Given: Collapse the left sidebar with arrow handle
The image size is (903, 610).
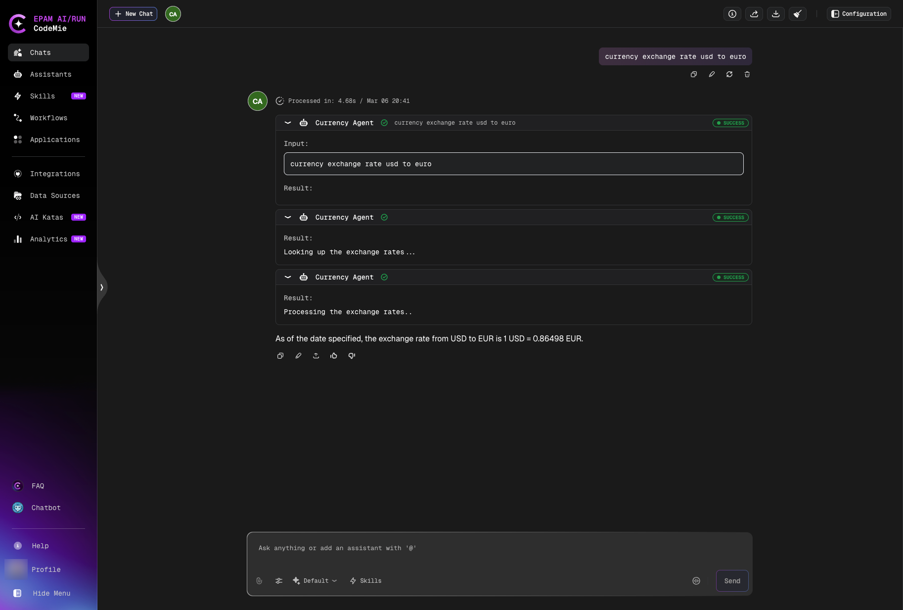Looking at the screenshot, I should pos(102,287).
